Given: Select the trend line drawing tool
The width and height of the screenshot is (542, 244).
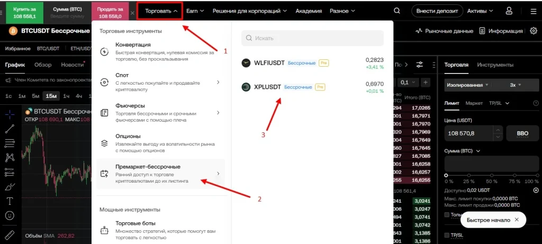Looking at the screenshot, I should tap(10, 129).
